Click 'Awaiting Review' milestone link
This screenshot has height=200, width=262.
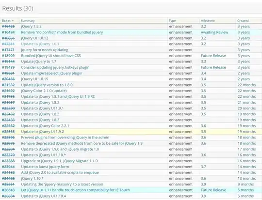point(214,32)
